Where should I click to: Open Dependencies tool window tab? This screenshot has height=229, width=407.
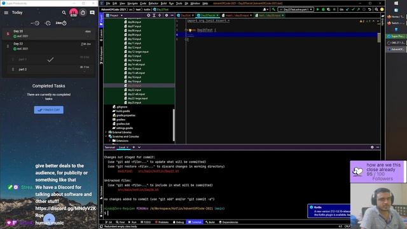tap(228, 222)
